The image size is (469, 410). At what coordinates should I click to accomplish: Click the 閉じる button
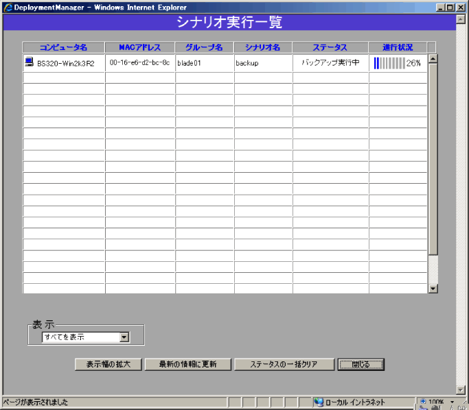[361, 364]
